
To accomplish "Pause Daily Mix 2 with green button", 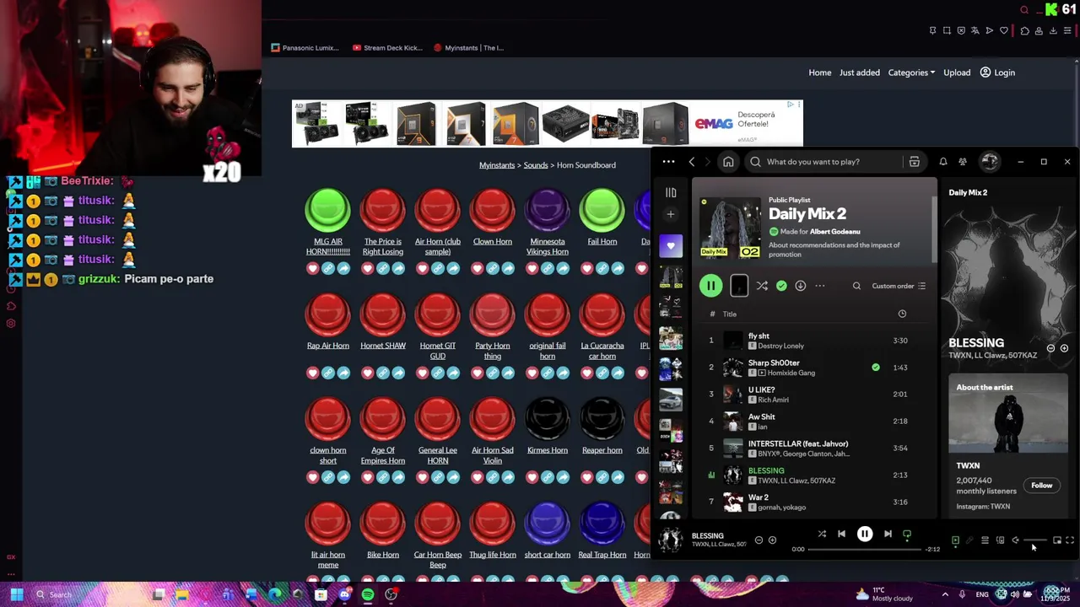I will coord(711,286).
